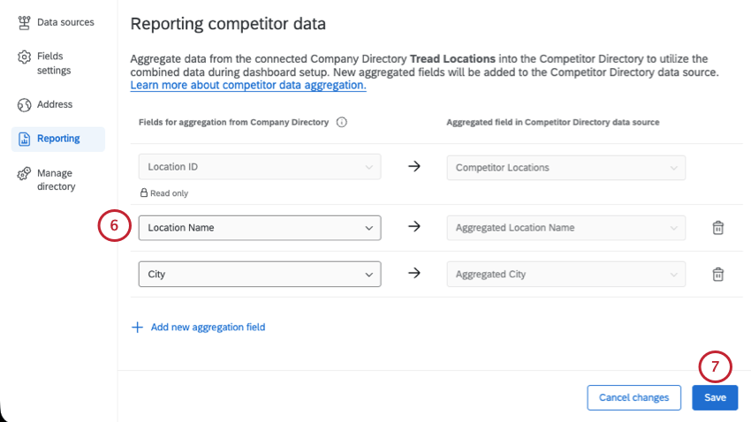This screenshot has height=422, width=751.
Task: Click the plus icon to add field
Action: 137,328
